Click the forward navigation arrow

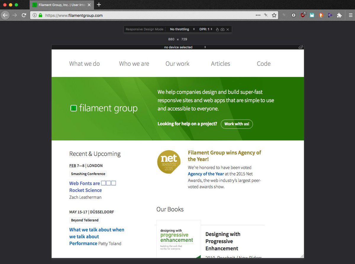click(x=14, y=15)
